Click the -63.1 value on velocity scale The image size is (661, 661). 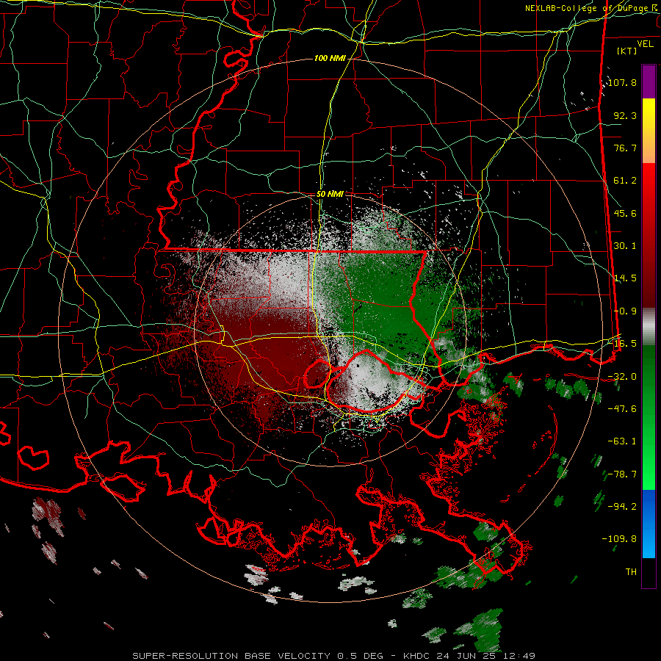tap(622, 441)
